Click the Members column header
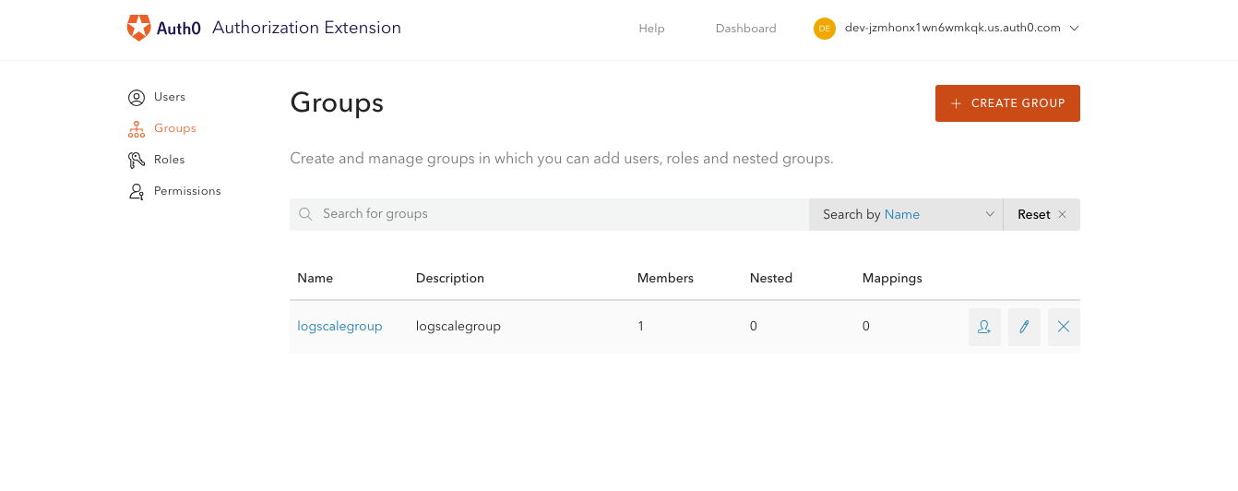The width and height of the screenshot is (1238, 491). tap(665, 278)
